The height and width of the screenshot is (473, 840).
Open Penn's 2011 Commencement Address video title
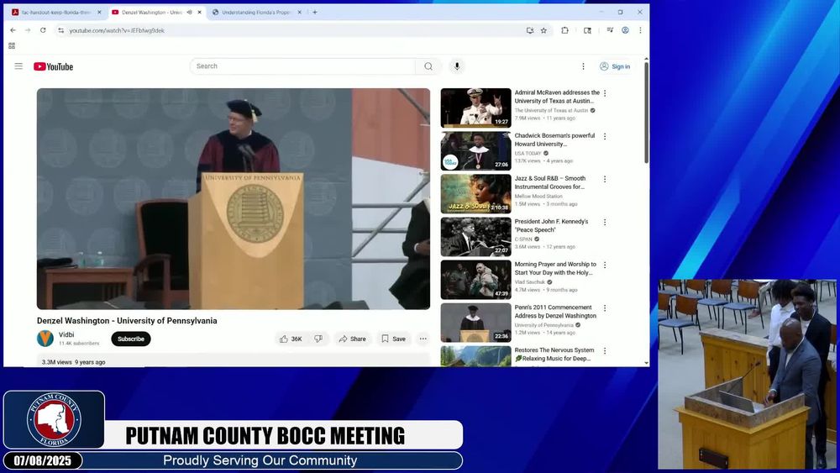point(555,312)
